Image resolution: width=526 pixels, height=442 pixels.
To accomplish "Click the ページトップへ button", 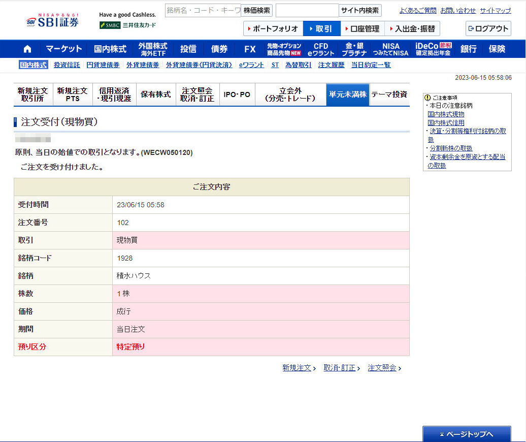I will (467, 434).
